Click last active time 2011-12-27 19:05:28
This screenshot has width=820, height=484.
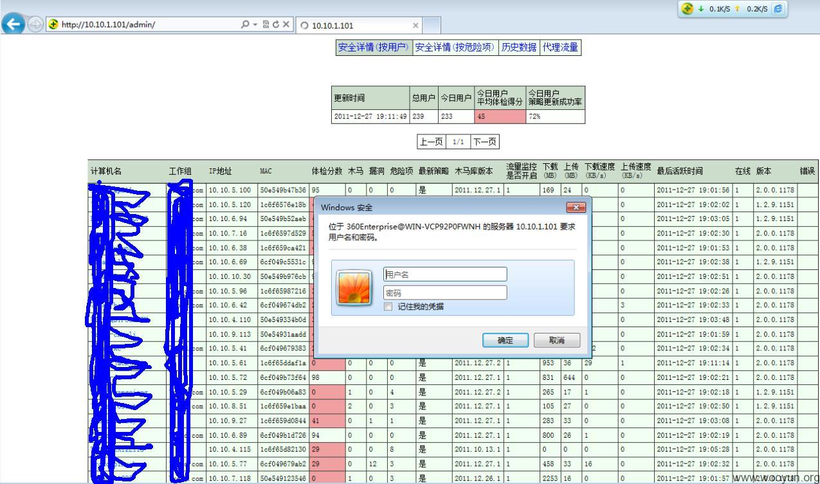(x=693, y=449)
